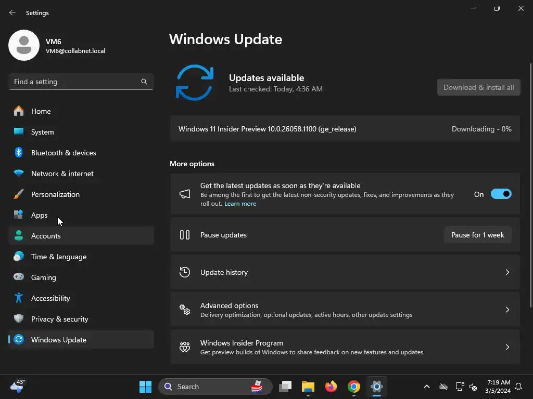Expand the Advanced options chevron
533x399 pixels.
(x=507, y=310)
